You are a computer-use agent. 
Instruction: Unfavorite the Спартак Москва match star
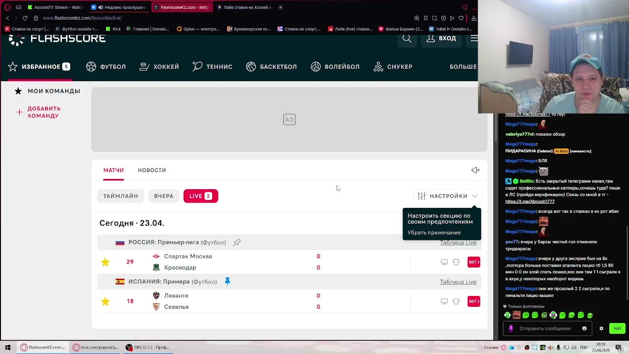coord(105,262)
